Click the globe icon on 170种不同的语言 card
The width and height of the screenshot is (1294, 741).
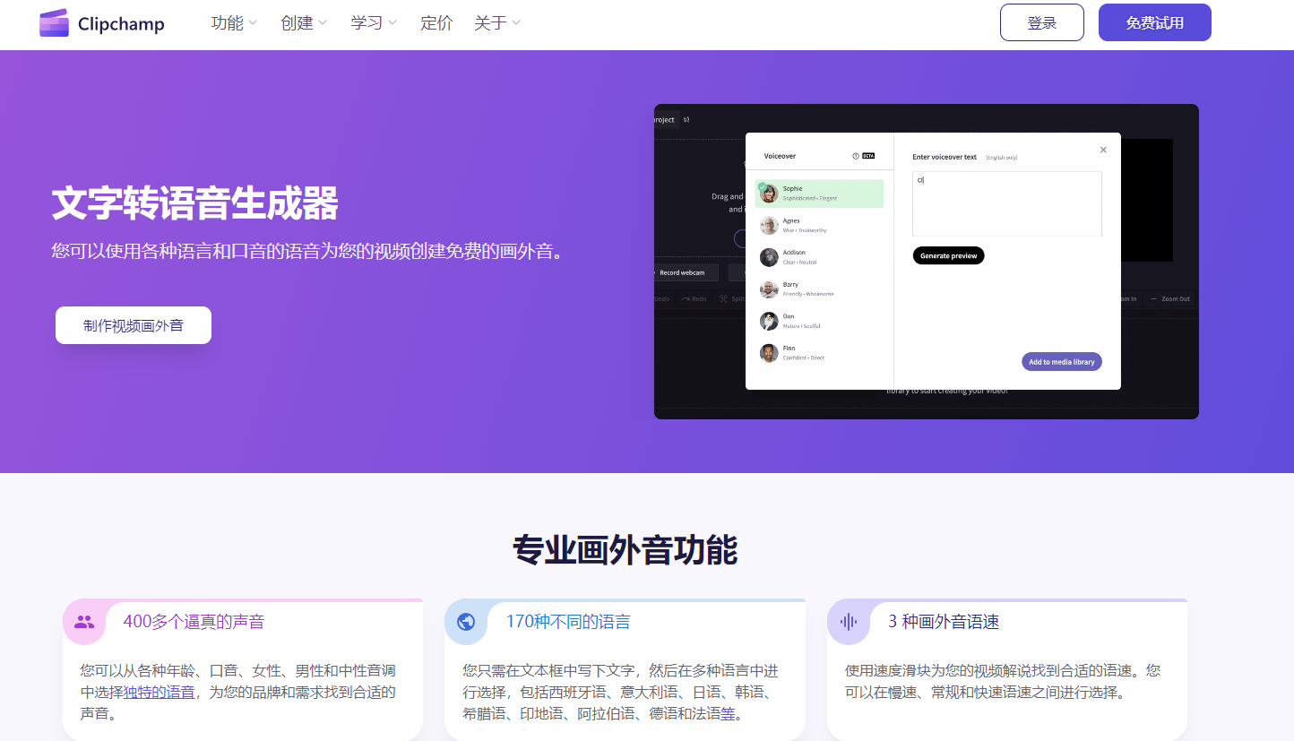pyautogui.click(x=466, y=622)
